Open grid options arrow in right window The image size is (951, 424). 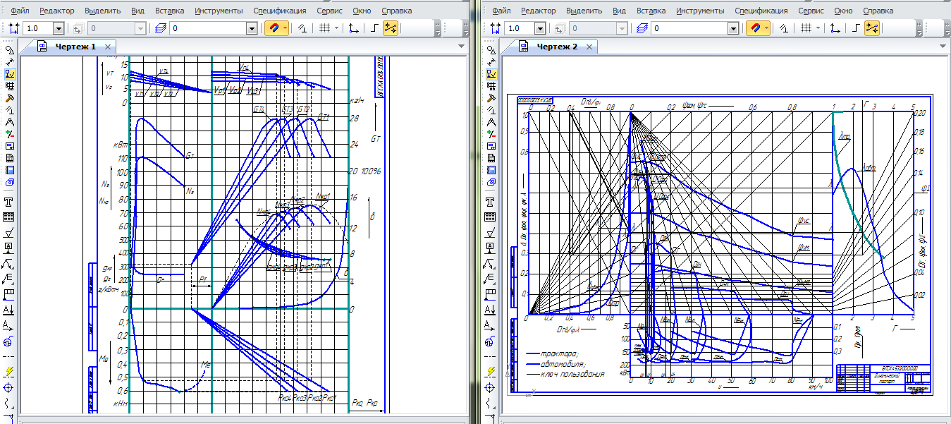pos(818,28)
